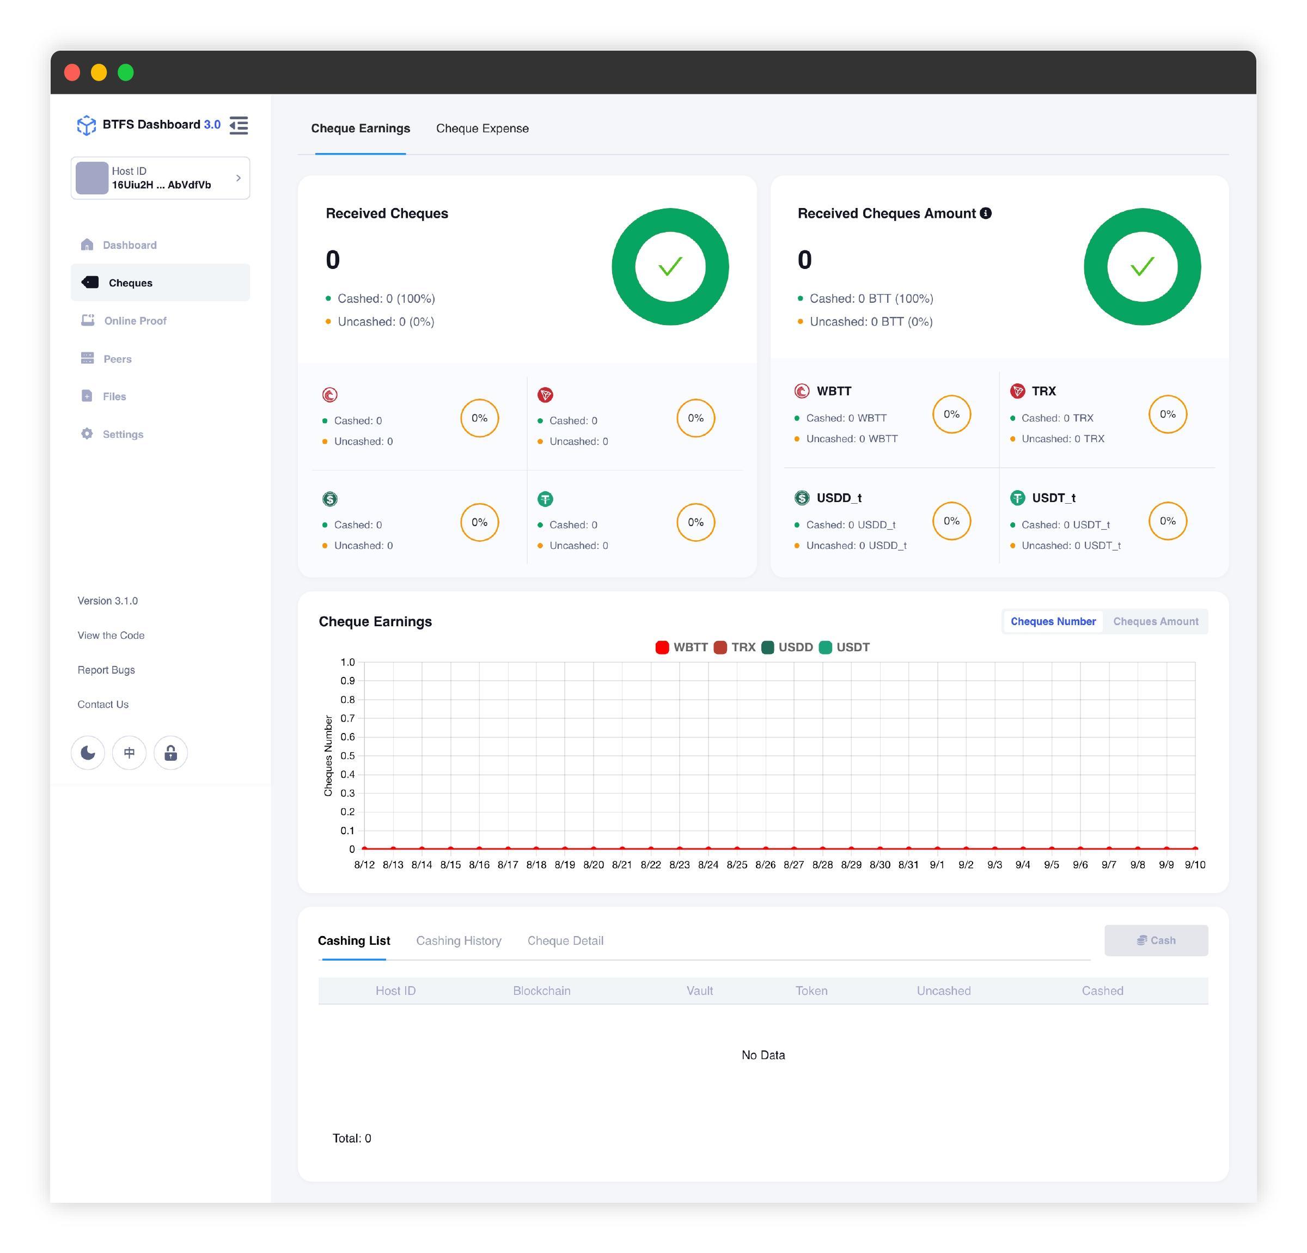Screen dimensions: 1307x1253
Task: Click the lock icon button
Action: coord(170,753)
